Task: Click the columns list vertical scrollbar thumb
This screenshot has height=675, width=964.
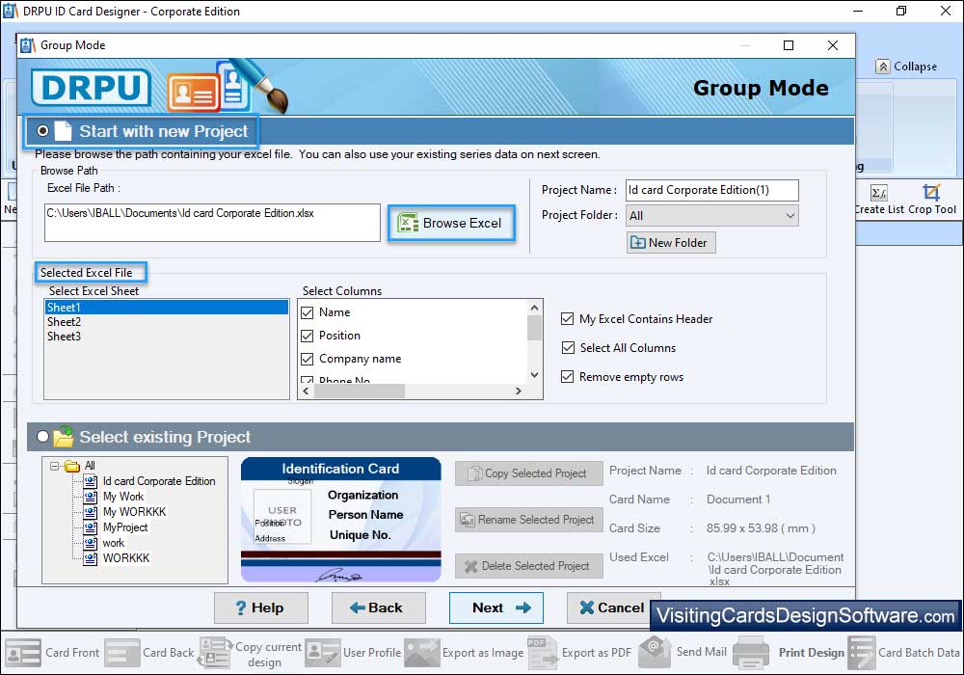Action: coord(534,328)
